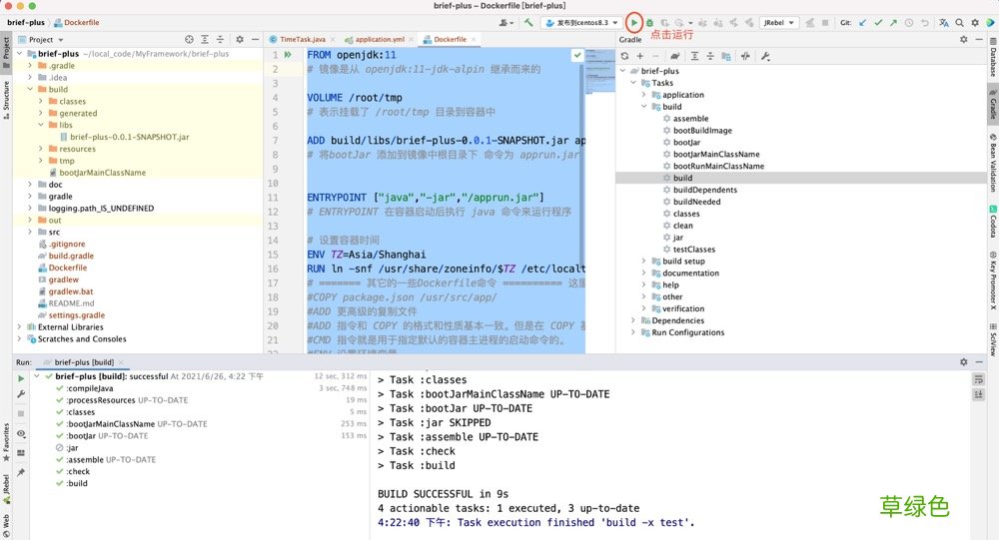This screenshot has width=999, height=540.
Task: Click Collapse All icon in Gradle panel
Action: (709, 56)
